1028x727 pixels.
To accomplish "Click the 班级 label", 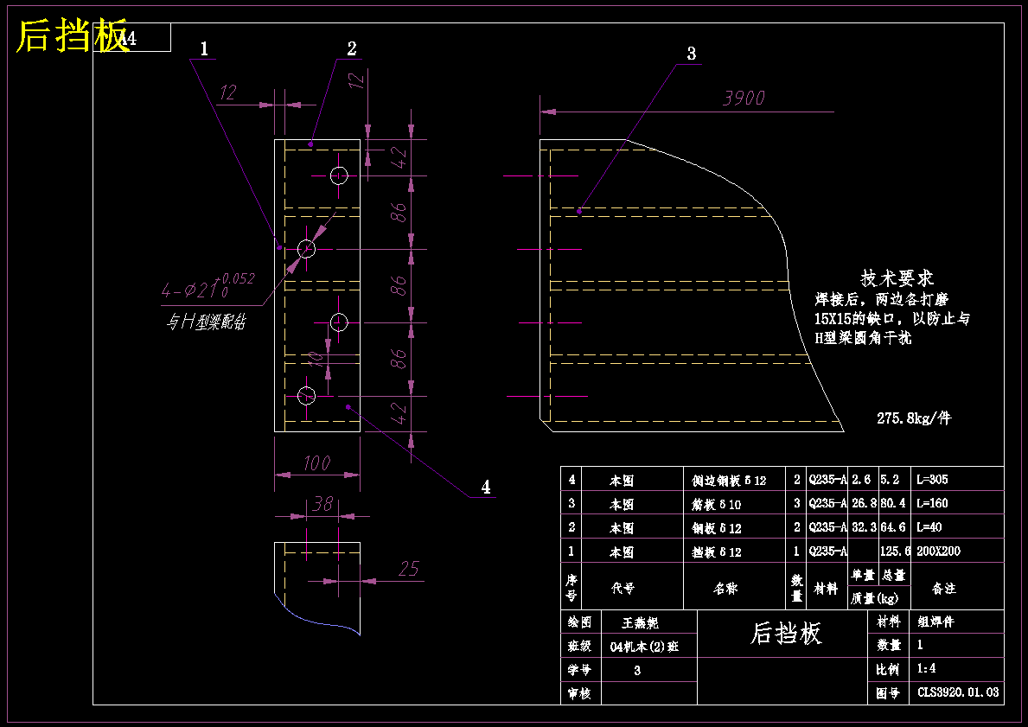I will coord(579,647).
